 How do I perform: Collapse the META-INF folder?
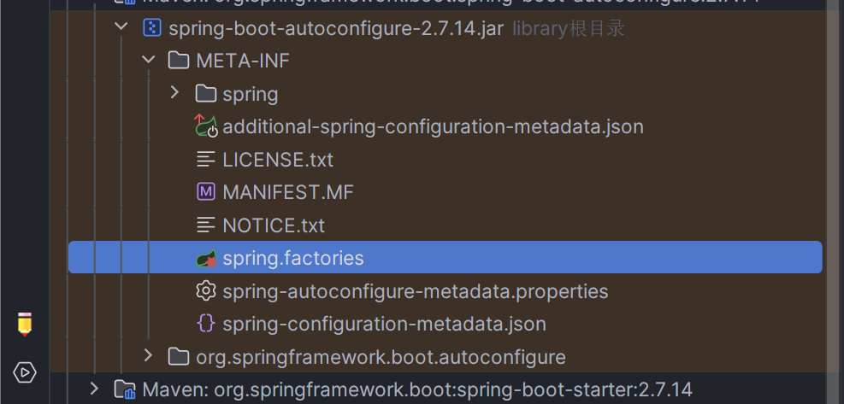148,59
